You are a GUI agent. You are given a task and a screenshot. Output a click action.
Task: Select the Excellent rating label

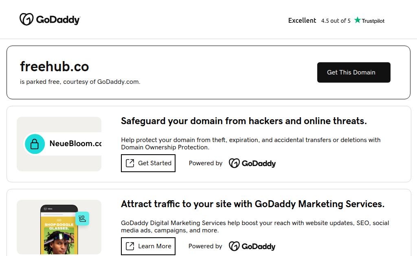coord(302,20)
